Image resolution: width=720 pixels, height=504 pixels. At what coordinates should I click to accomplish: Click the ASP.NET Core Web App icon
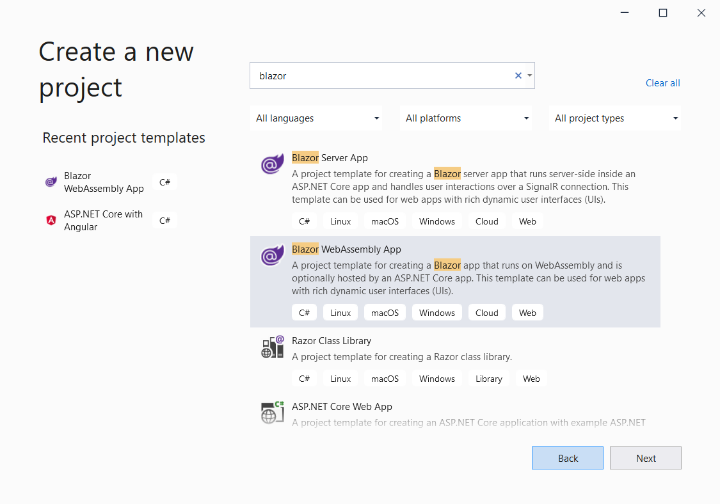272,413
